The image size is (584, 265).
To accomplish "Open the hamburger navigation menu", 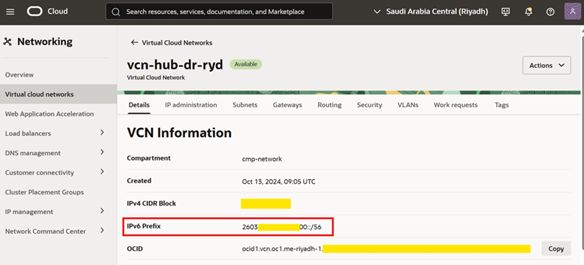I will [x=12, y=12].
